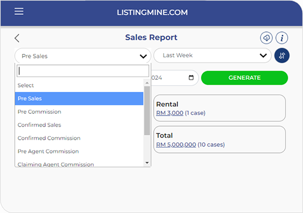Expand the Last Week period dropdown
This screenshot has width=303, height=213.
click(x=213, y=56)
